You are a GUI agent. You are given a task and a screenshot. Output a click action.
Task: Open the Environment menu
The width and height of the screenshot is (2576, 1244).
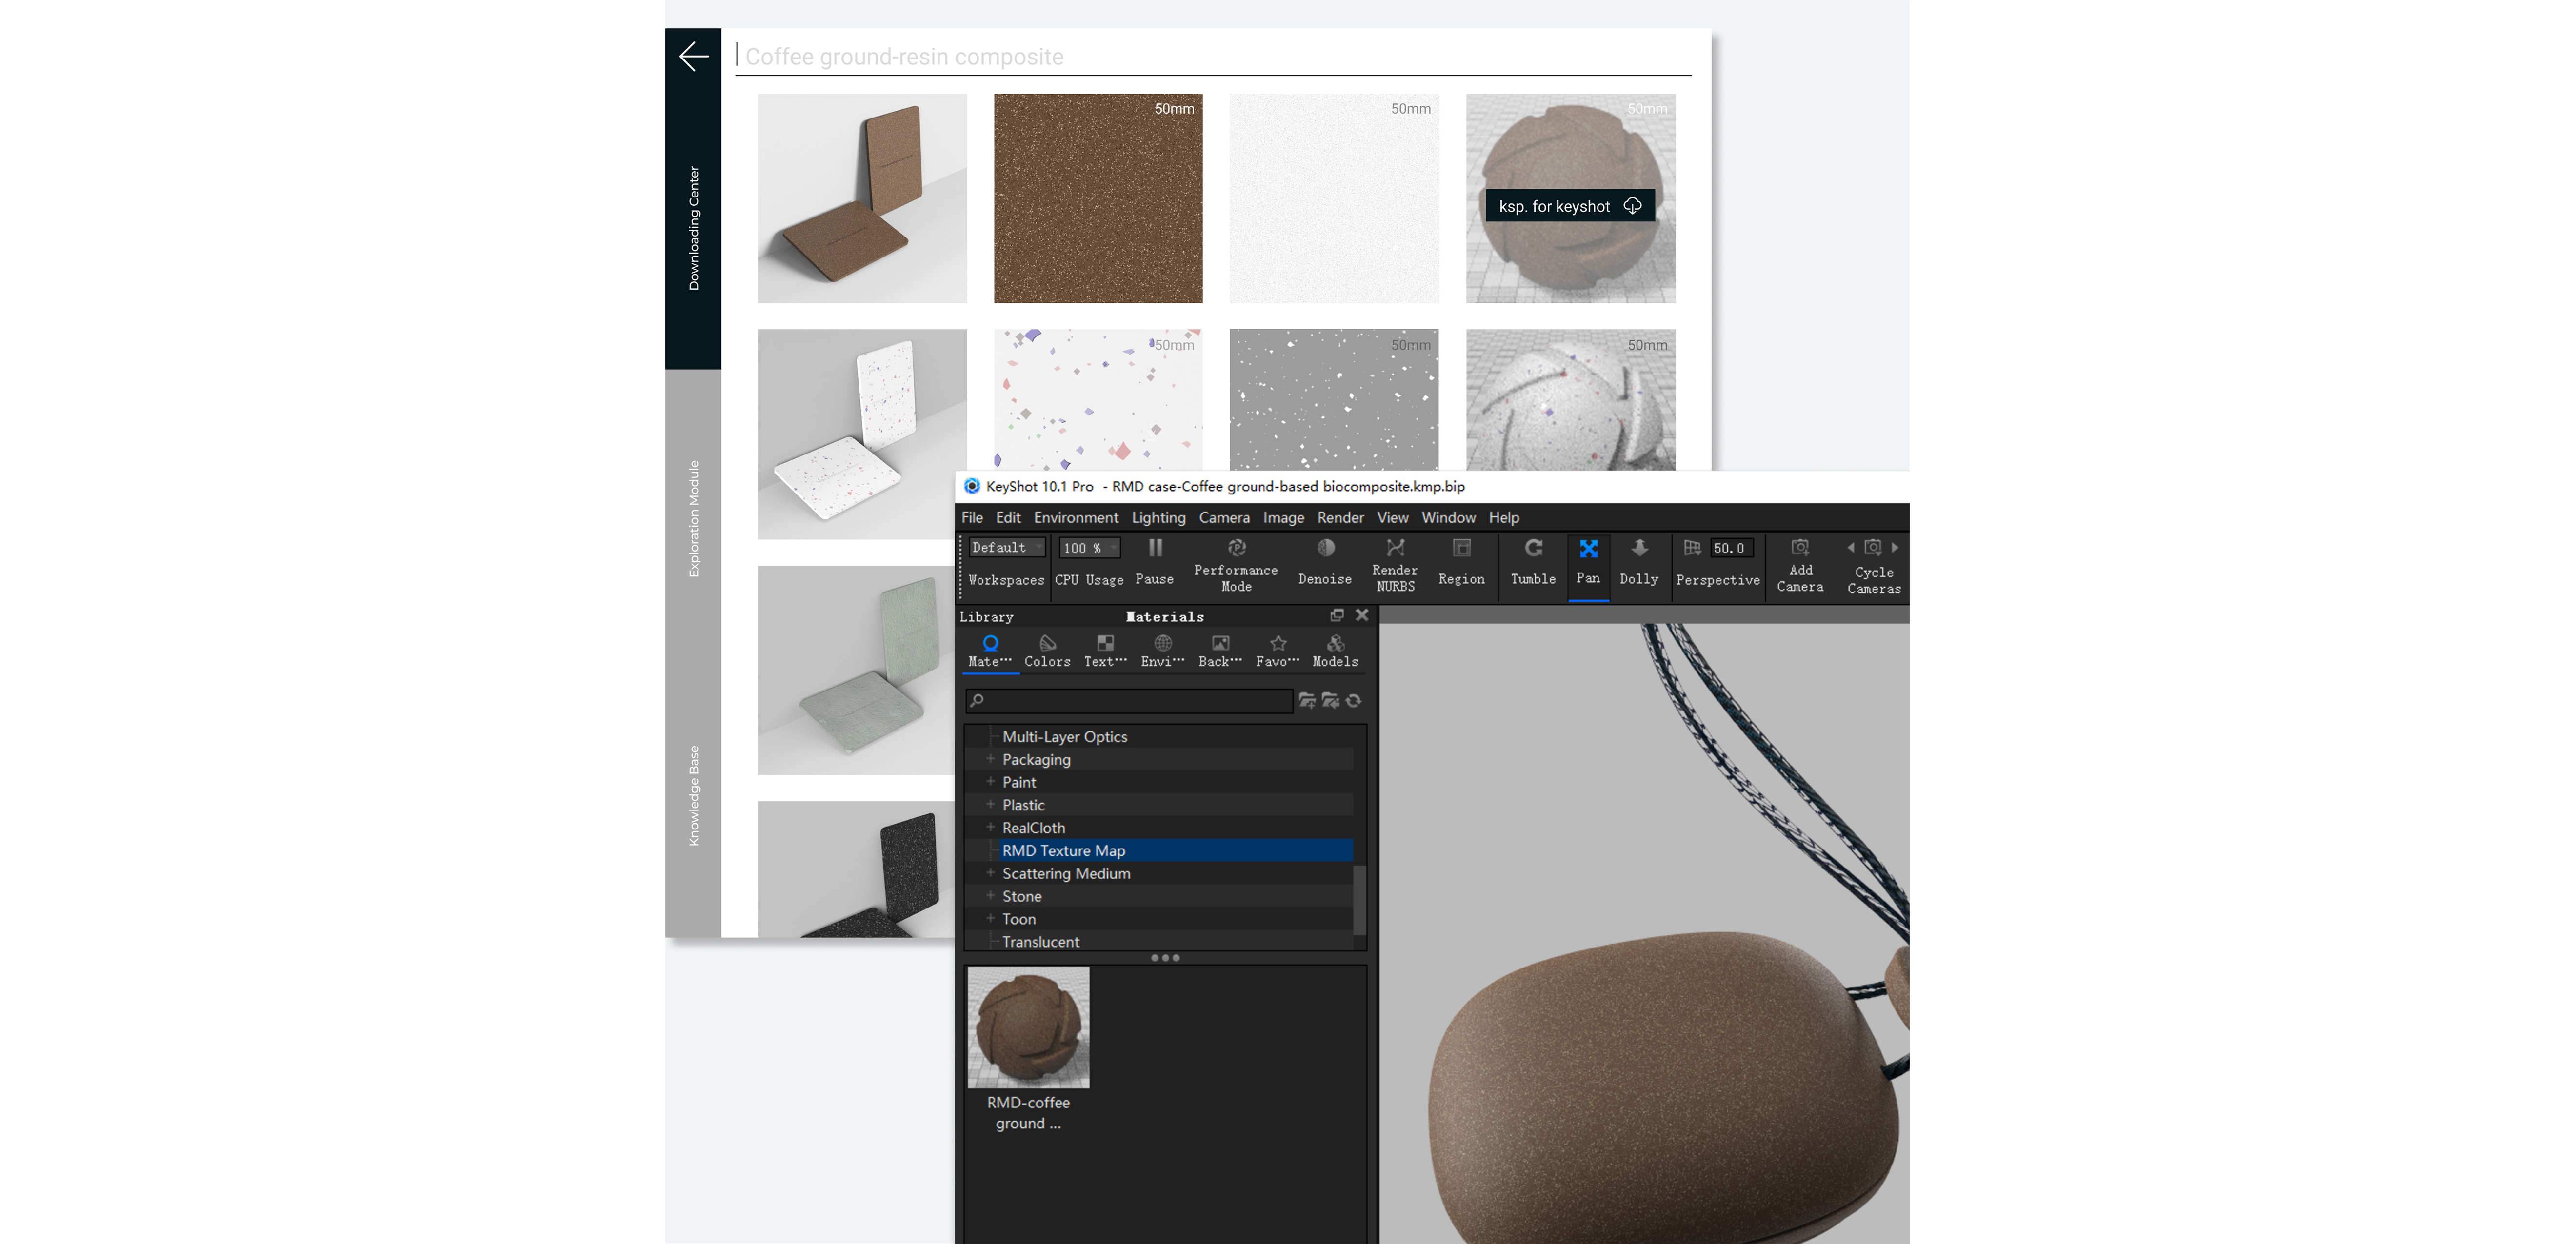1076,517
